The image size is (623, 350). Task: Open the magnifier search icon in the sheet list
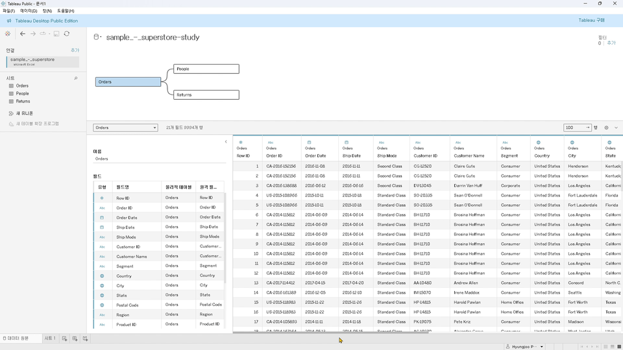tap(76, 78)
